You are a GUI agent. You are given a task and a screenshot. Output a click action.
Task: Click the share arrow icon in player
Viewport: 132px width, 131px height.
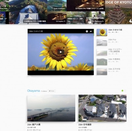click(x=91, y=31)
